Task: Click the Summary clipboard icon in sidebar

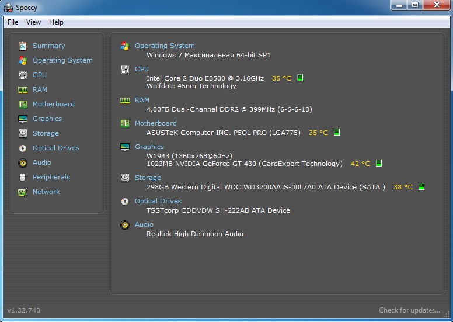Action: pos(23,46)
